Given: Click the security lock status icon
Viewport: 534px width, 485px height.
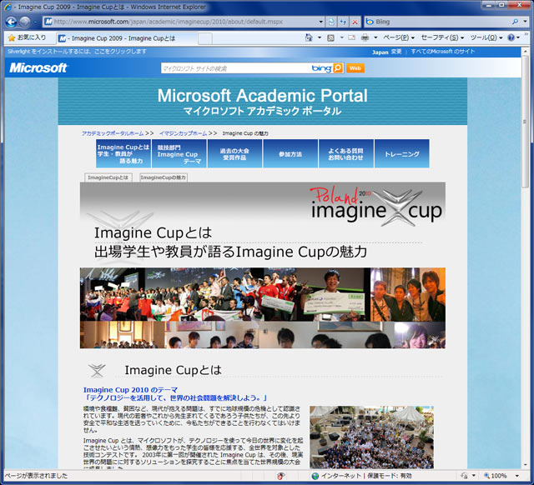Looking at the screenshot, I should point(464,476).
